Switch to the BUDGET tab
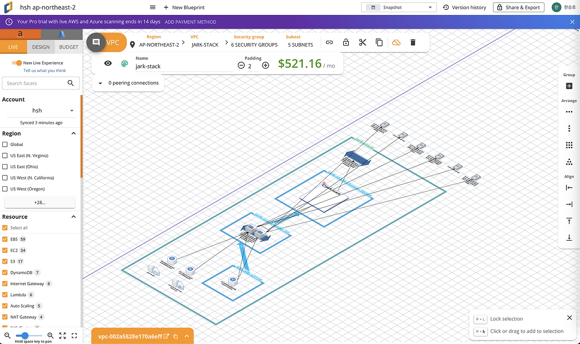580x344 pixels. coord(68,47)
